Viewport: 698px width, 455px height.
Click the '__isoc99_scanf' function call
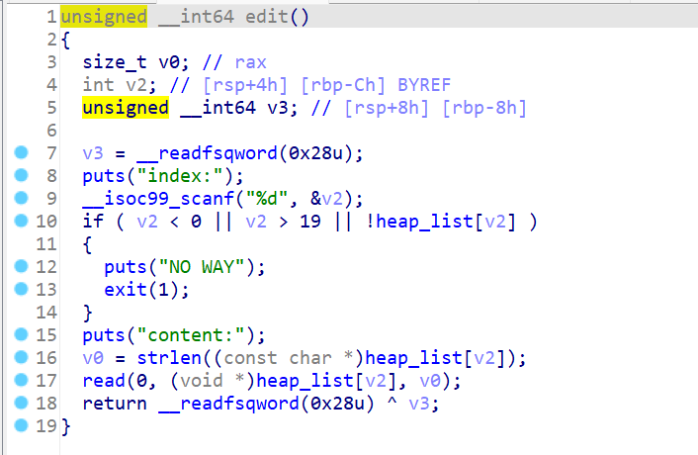tap(158, 199)
